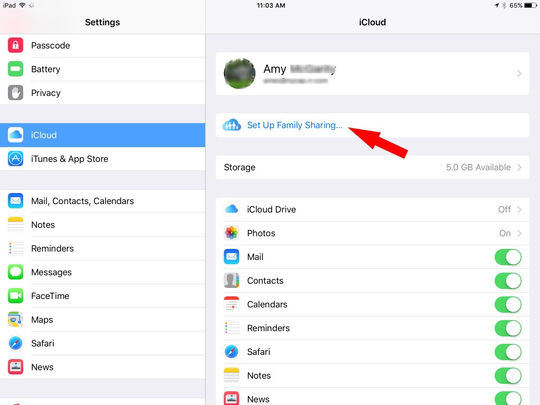Tap the News icon in iCloud list
Image resolution: width=540 pixels, height=405 pixels.
[232, 399]
